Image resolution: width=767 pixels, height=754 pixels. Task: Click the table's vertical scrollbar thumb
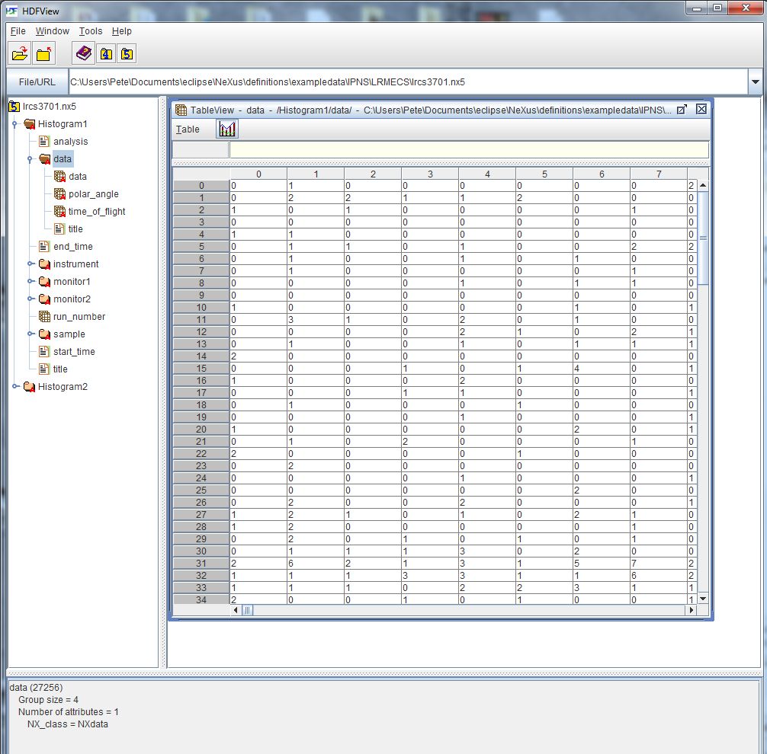[x=702, y=238]
